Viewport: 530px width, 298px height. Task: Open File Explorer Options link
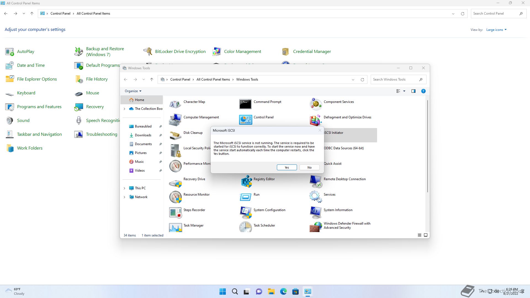pyautogui.click(x=37, y=79)
